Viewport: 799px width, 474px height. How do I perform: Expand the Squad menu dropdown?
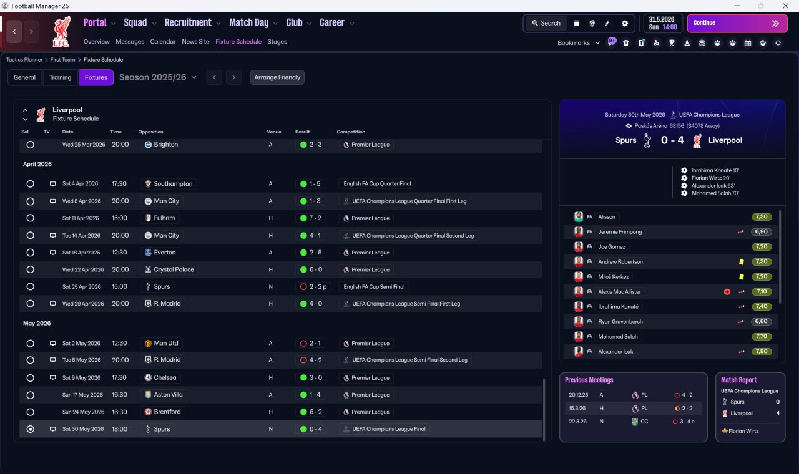pyautogui.click(x=154, y=24)
